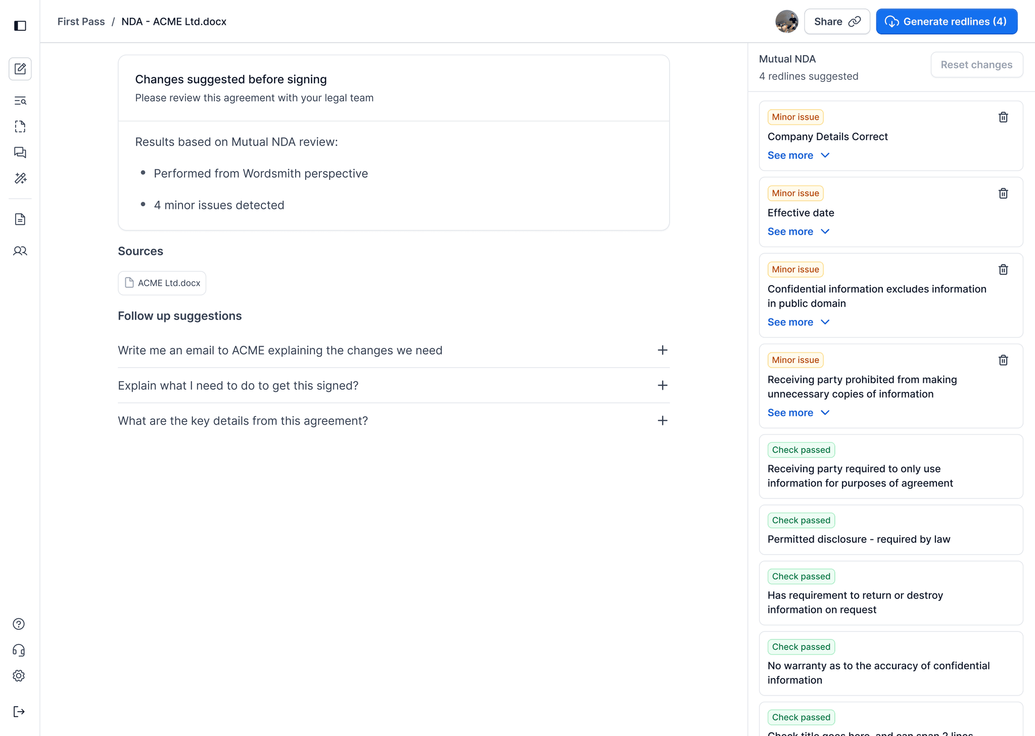Select the compose/edit icon in the sidebar
The height and width of the screenshot is (736, 1035).
click(x=20, y=69)
